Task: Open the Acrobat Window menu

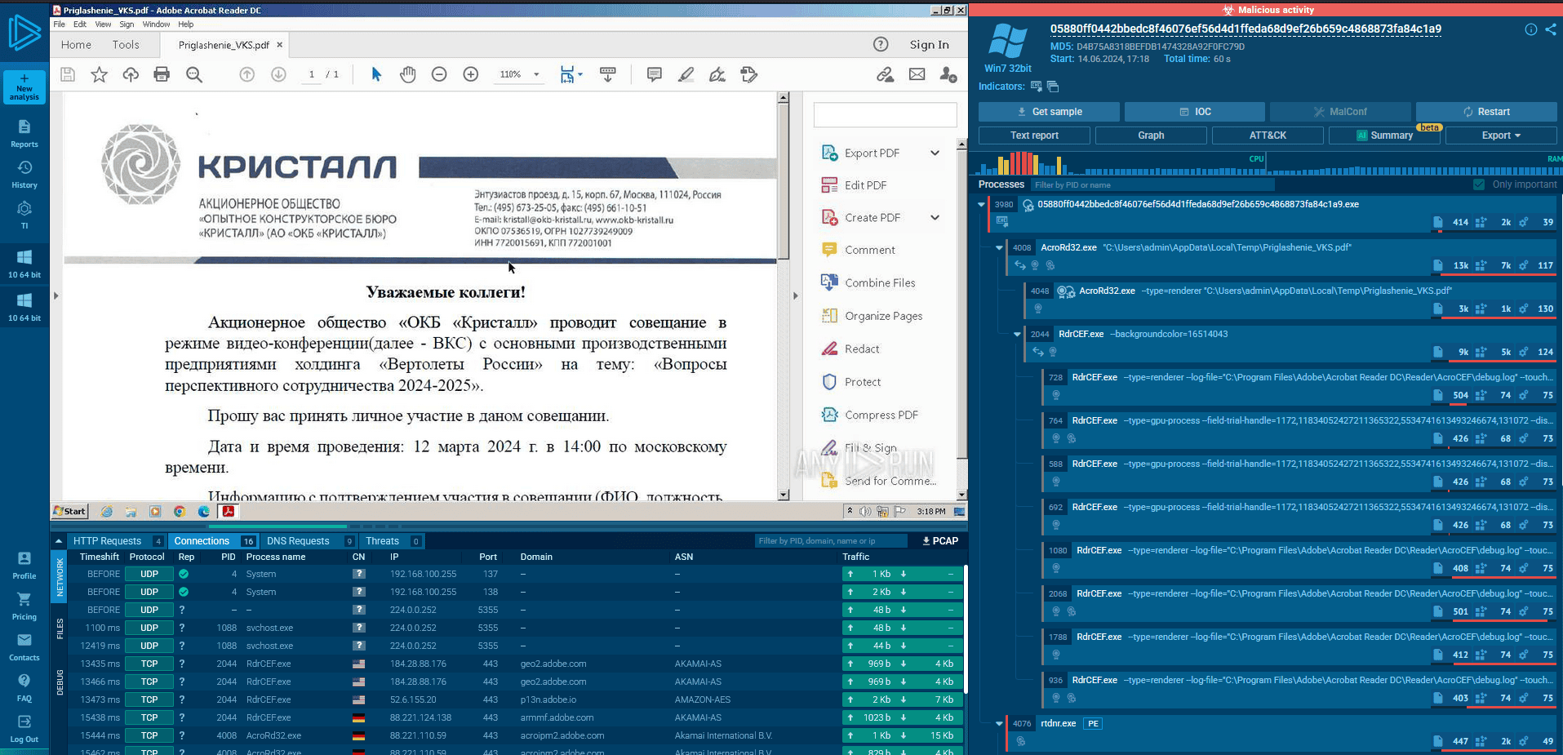Action: [x=156, y=24]
